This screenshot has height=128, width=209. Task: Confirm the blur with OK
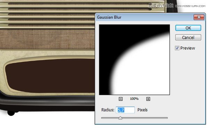pos(188,28)
